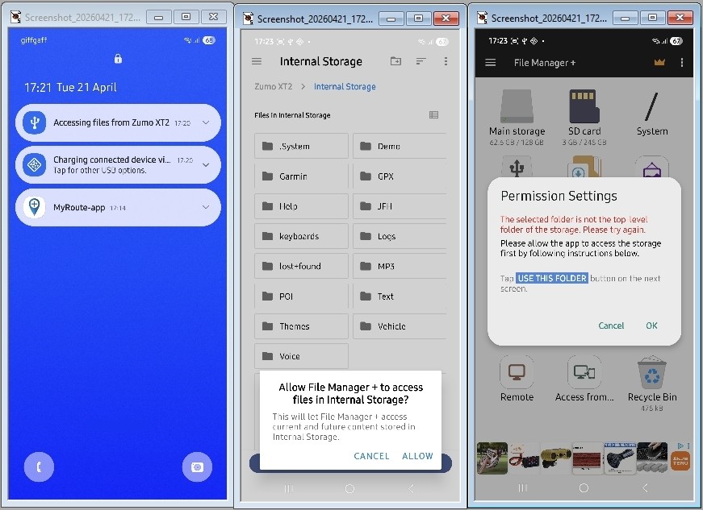Open the lost+found folder
This screenshot has height=510, width=703.
(301, 266)
